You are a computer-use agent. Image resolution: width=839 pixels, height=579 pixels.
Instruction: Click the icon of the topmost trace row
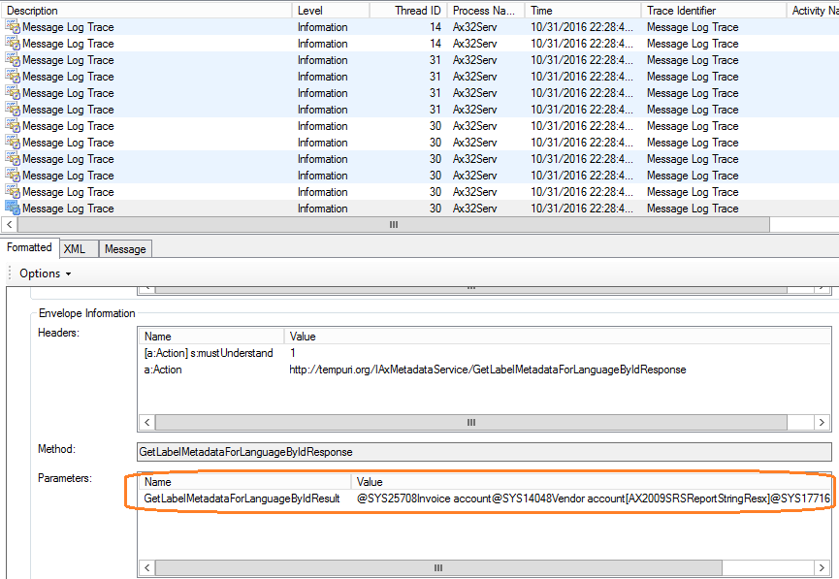(x=13, y=27)
